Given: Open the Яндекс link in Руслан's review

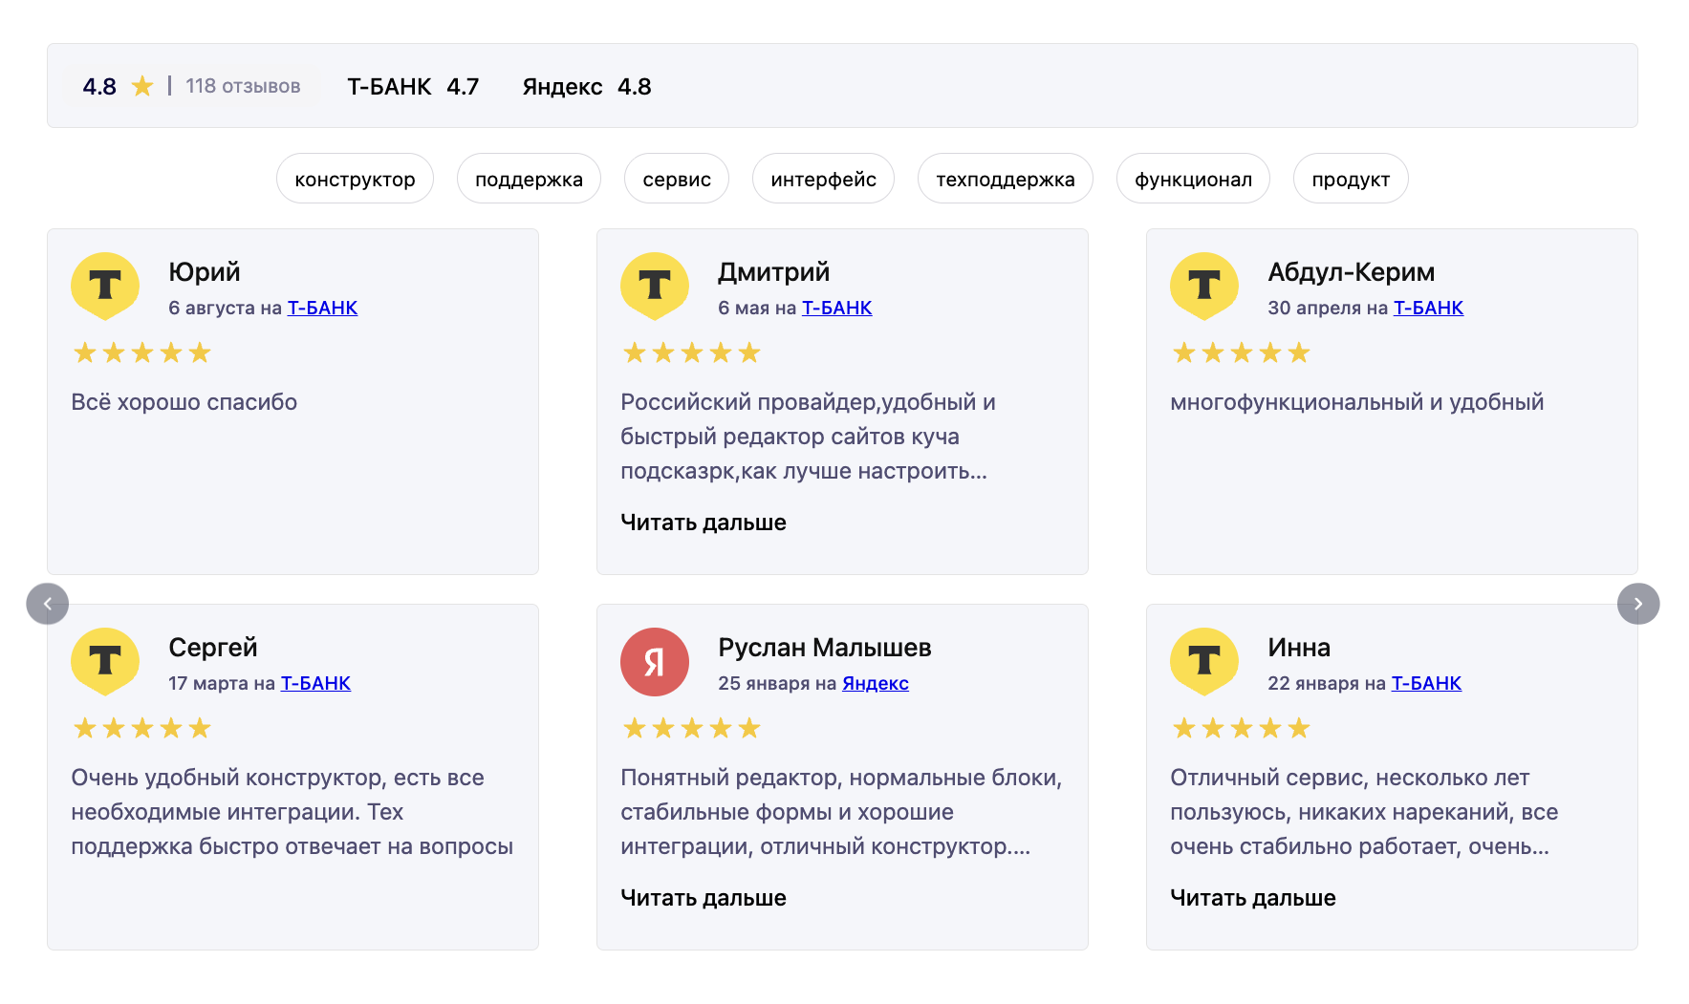Looking at the screenshot, I should tap(875, 683).
